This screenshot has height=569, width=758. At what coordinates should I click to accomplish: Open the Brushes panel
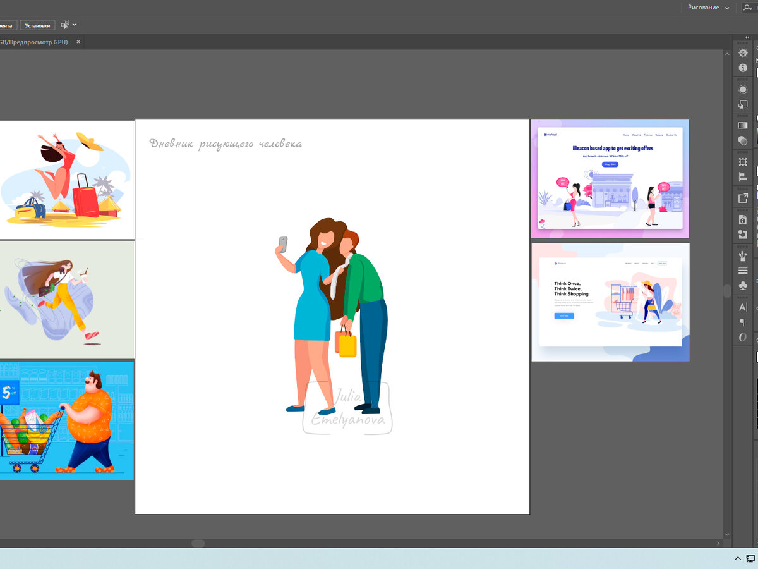pos(743,256)
